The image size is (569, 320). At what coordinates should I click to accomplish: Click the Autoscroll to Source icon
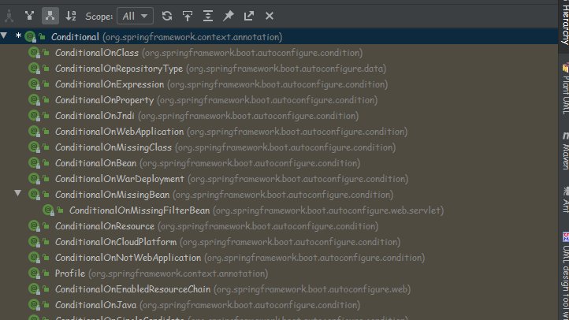[188, 16]
